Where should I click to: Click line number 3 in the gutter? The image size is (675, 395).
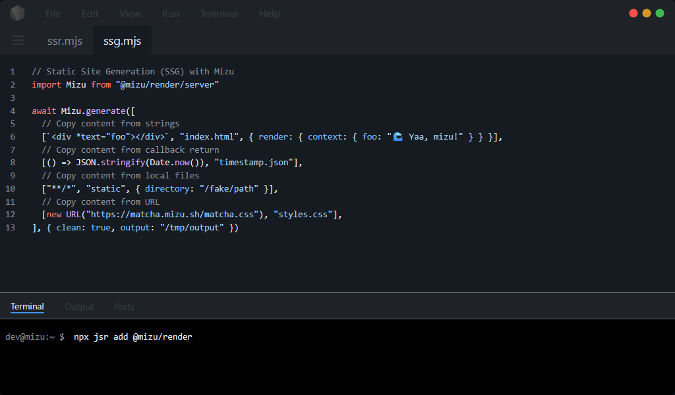[x=13, y=97]
